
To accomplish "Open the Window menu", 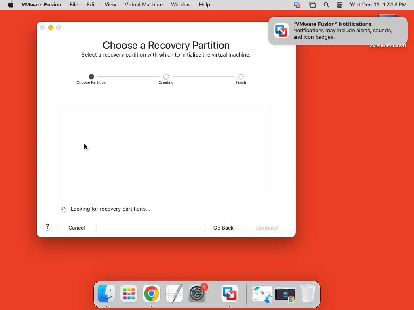I will [181, 5].
